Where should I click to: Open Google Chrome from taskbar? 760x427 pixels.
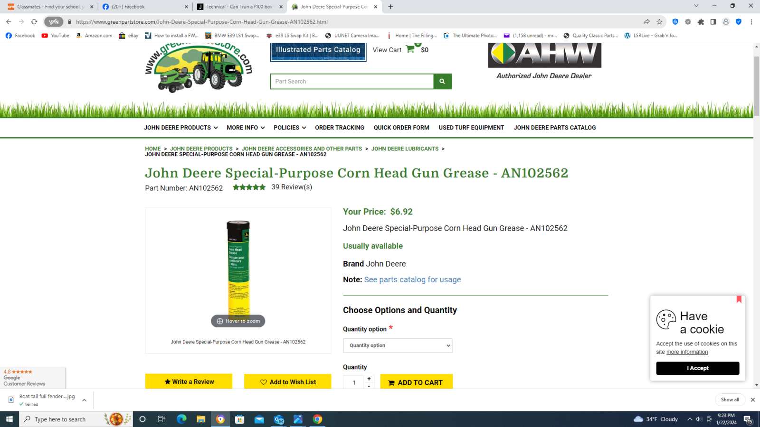317,419
